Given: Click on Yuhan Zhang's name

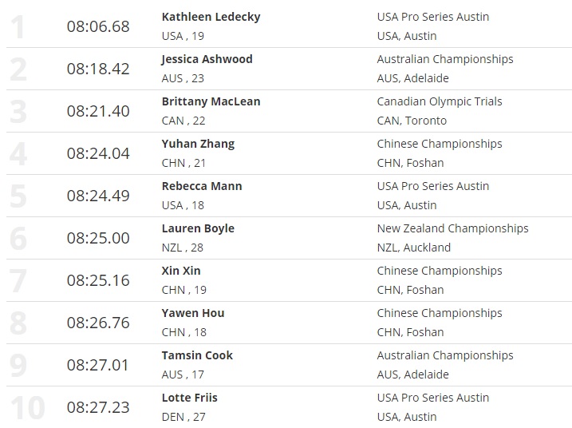Looking at the screenshot, I should pos(198,144).
